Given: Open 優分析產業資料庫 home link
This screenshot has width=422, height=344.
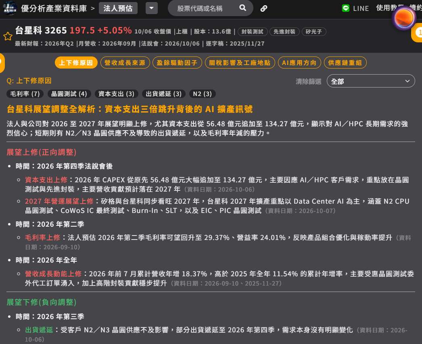Looking at the screenshot, I should [x=54, y=8].
